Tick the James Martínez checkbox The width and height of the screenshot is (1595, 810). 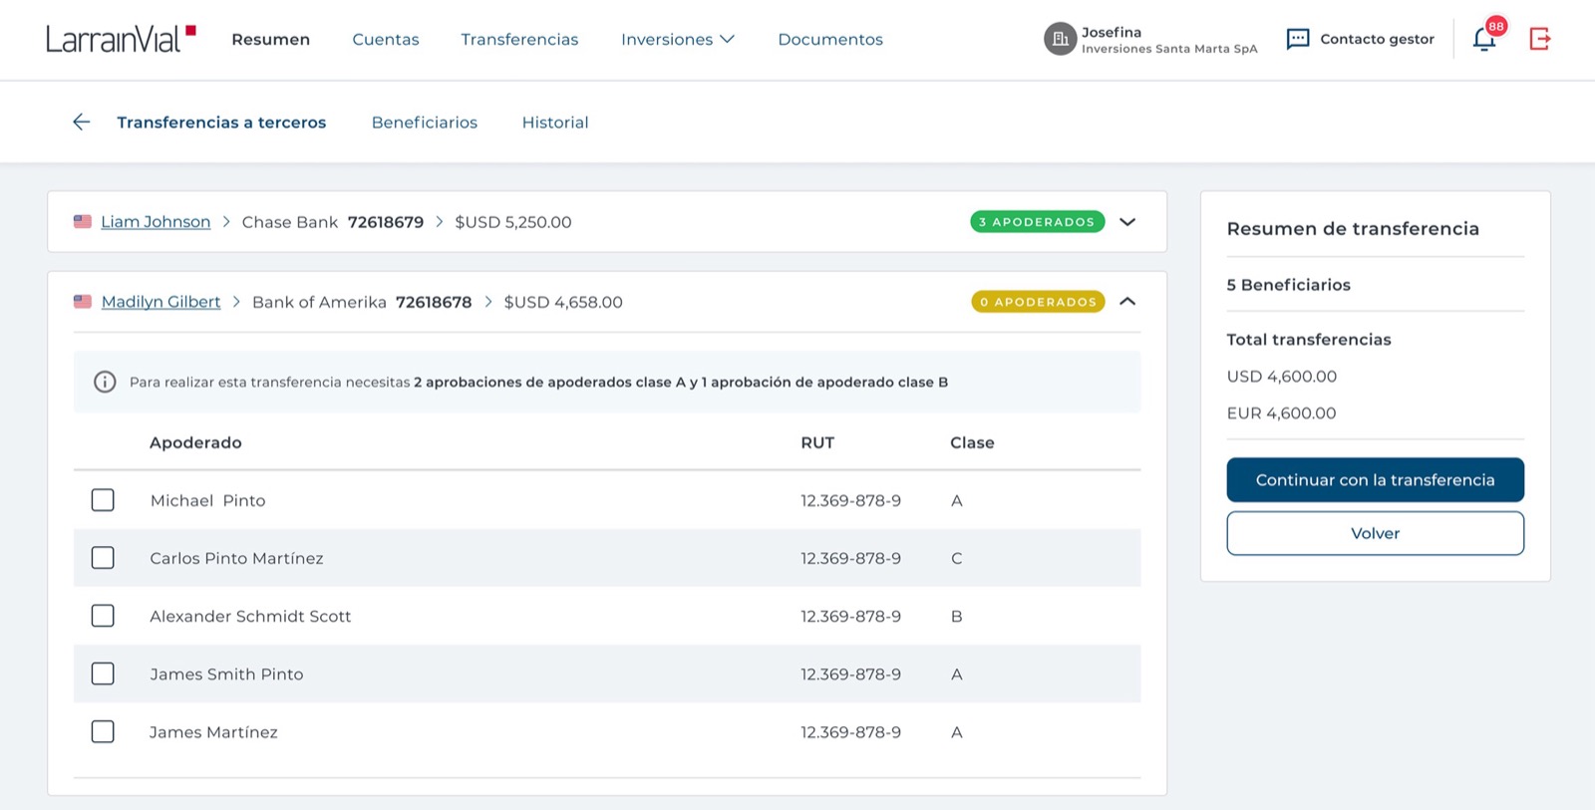click(103, 731)
